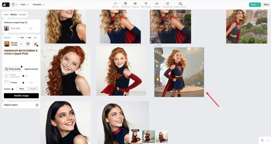This screenshot has width=271, height=144.
Task: Select the illustrated superhero woman in park image
Action: click(247, 27)
